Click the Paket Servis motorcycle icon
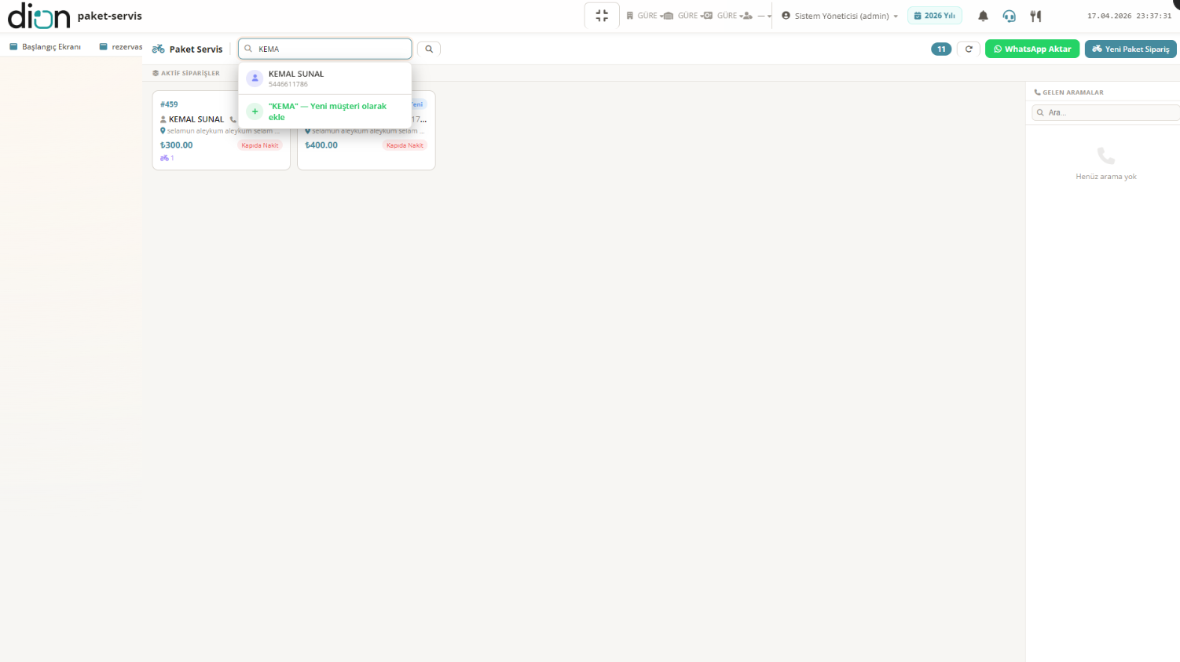The height and width of the screenshot is (662, 1180). pos(159,49)
